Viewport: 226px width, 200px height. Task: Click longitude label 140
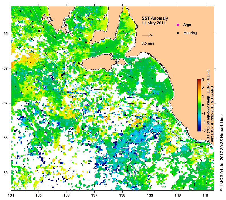tap(178, 195)
